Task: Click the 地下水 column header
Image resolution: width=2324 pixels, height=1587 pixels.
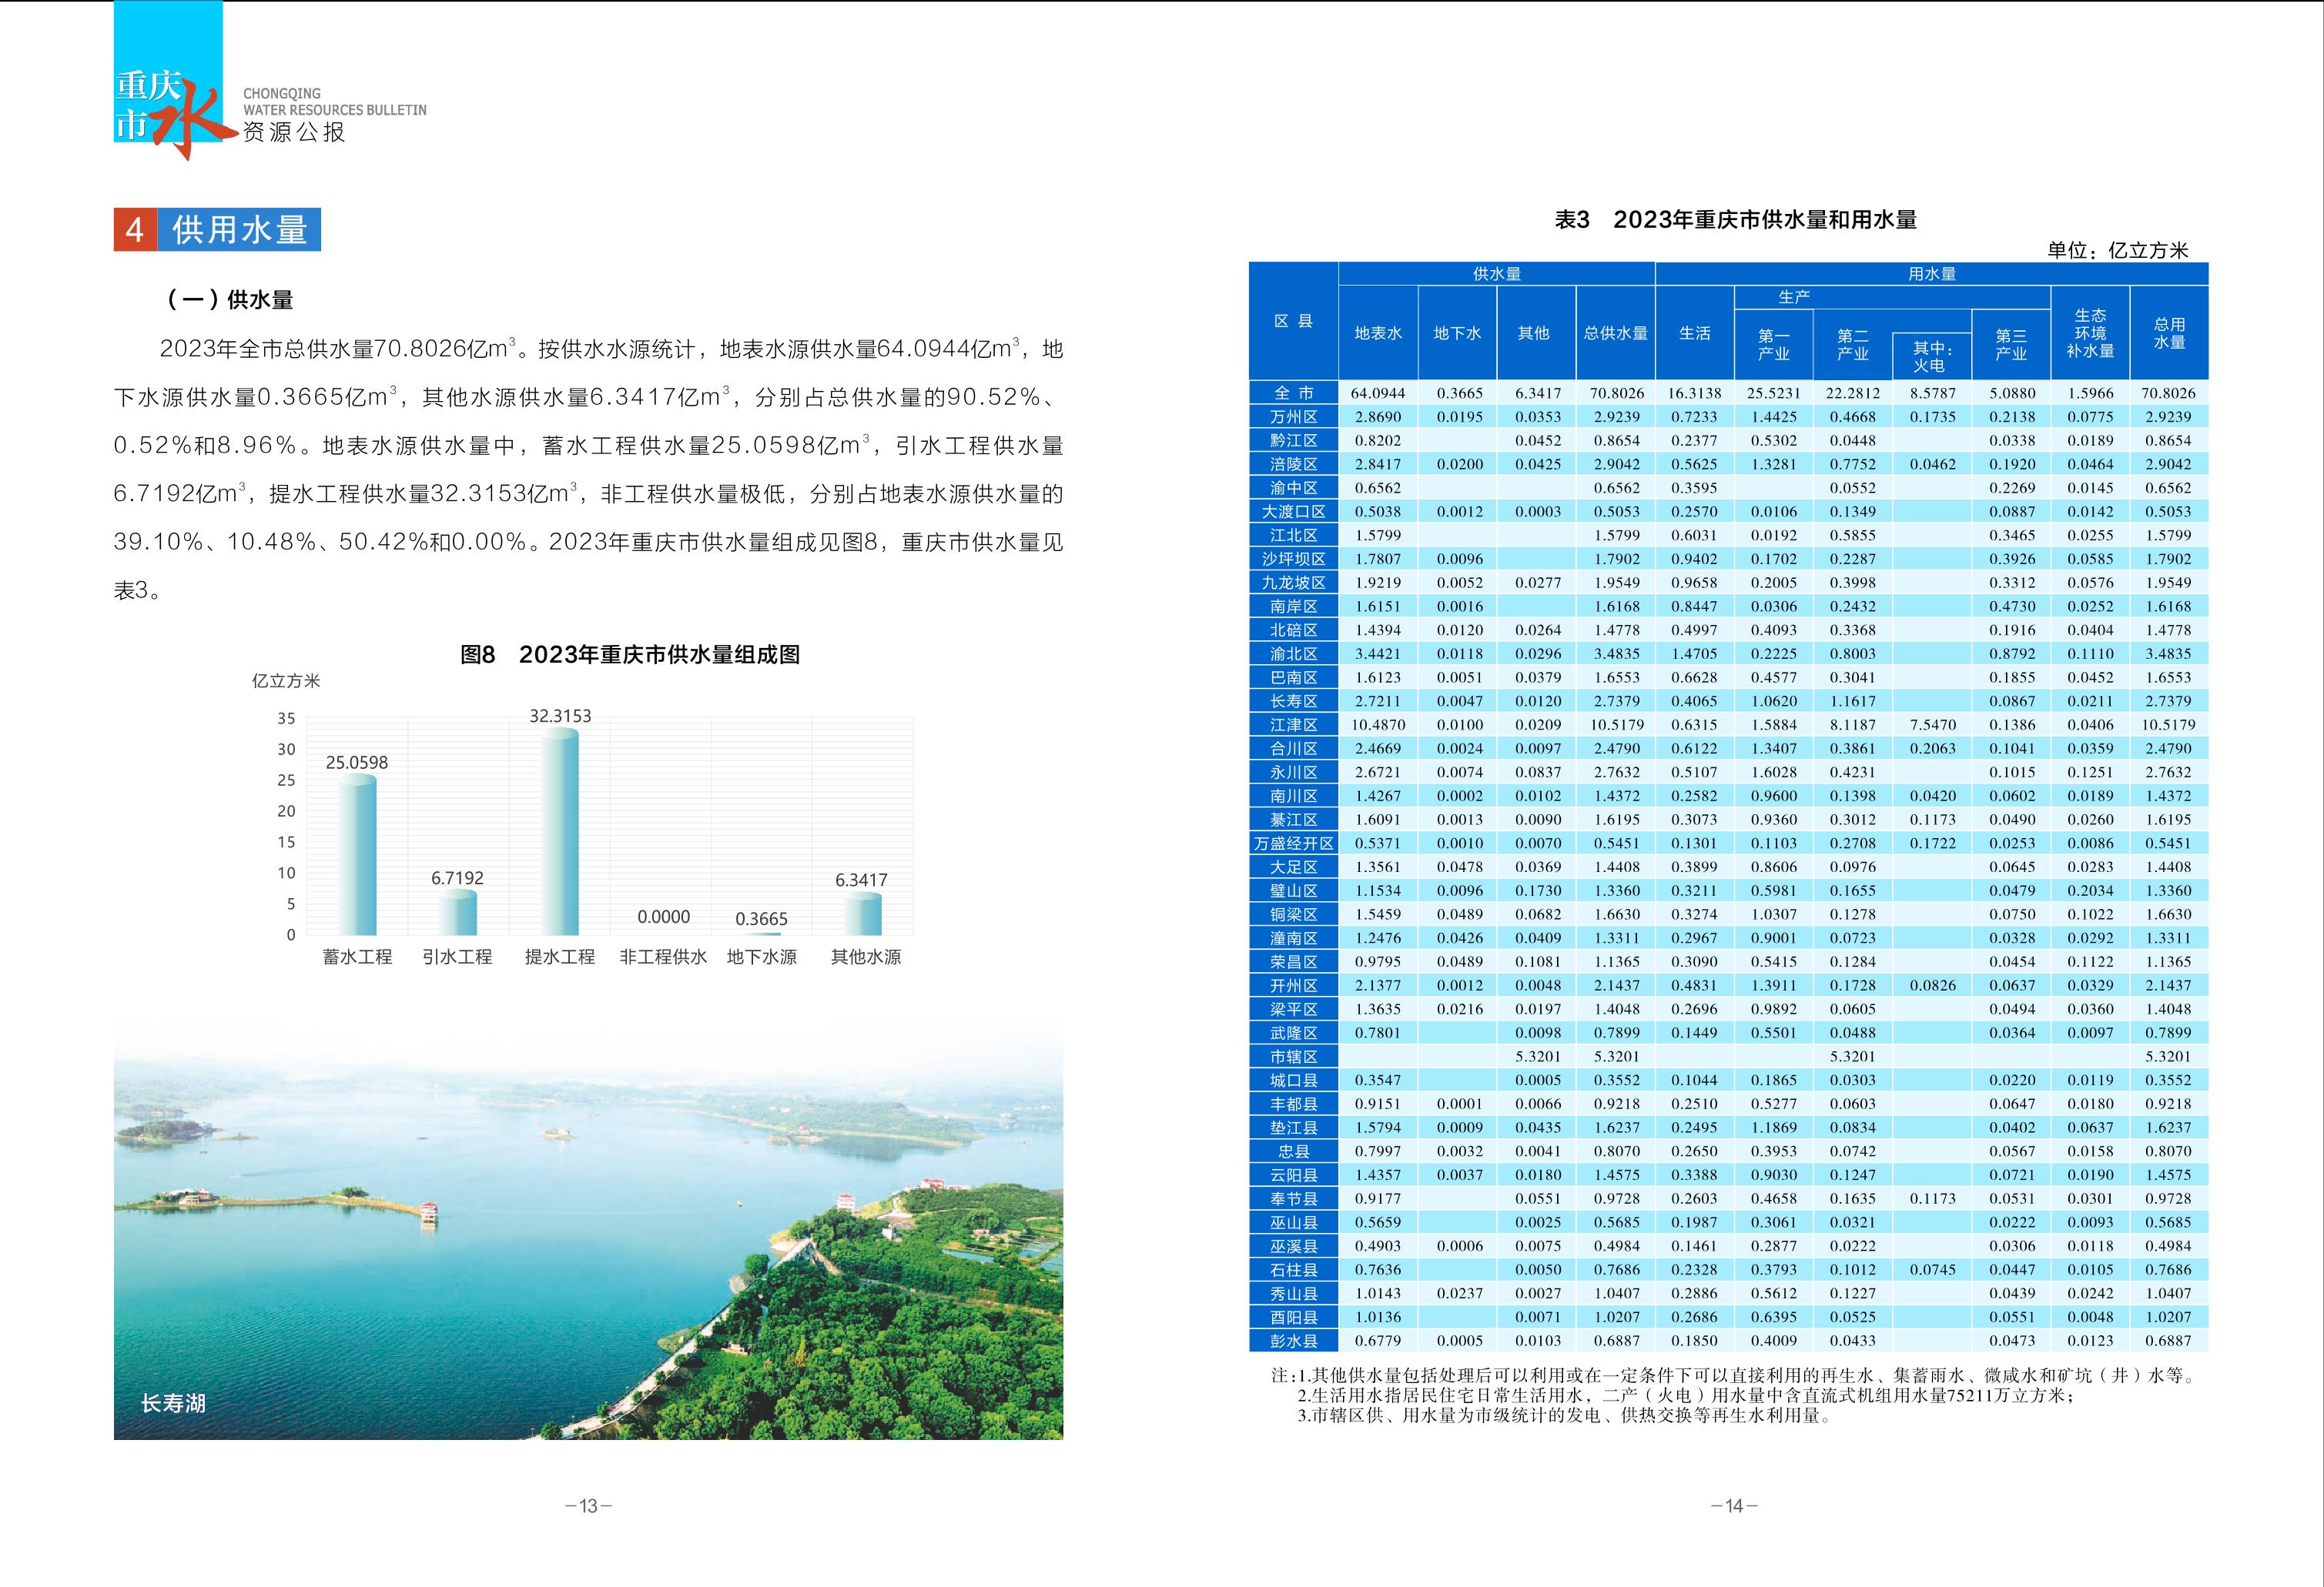Action: (1457, 332)
